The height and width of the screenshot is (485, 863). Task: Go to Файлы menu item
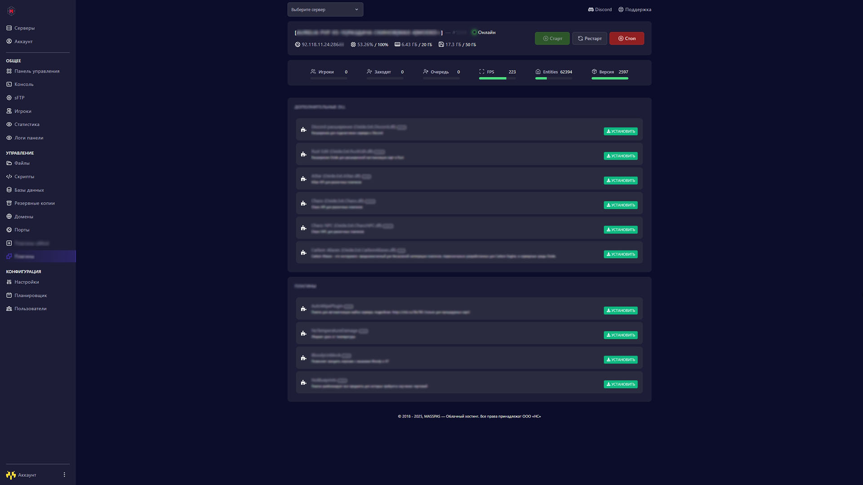pyautogui.click(x=22, y=163)
